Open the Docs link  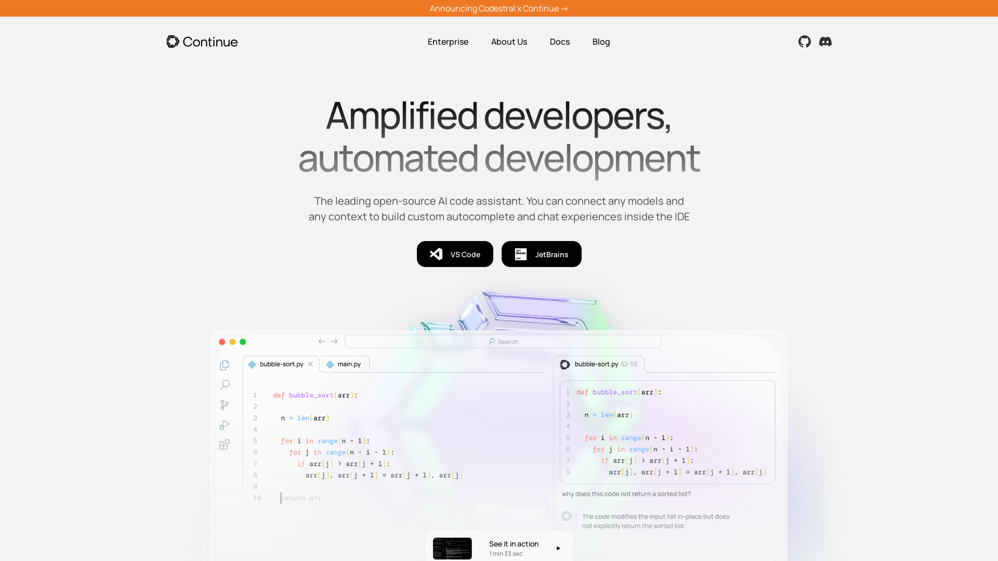pyautogui.click(x=560, y=42)
